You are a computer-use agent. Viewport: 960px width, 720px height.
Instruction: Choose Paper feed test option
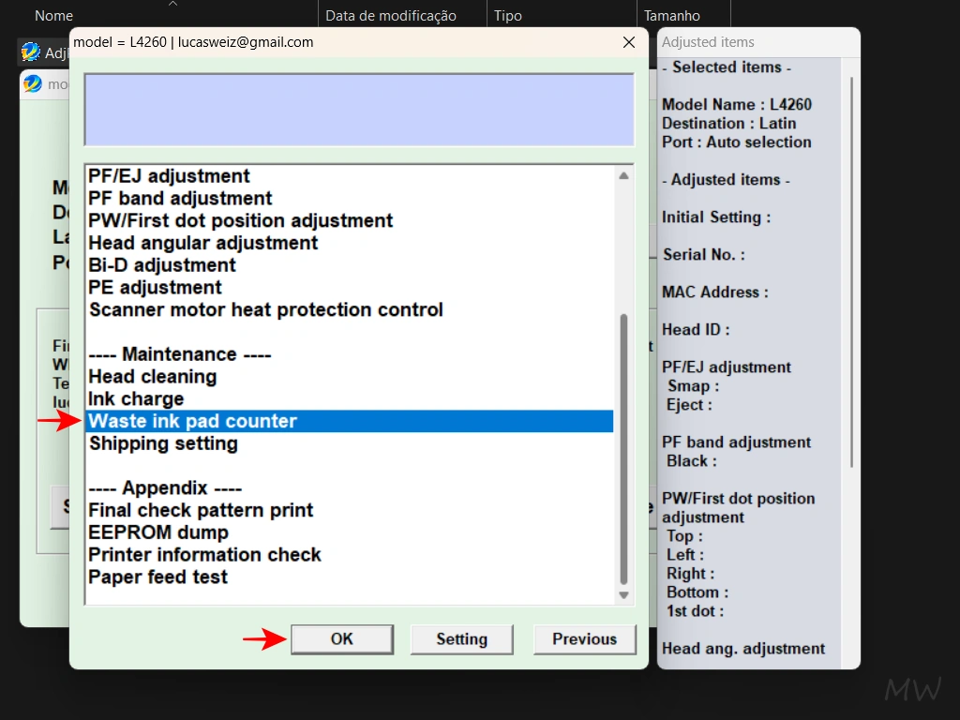157,577
